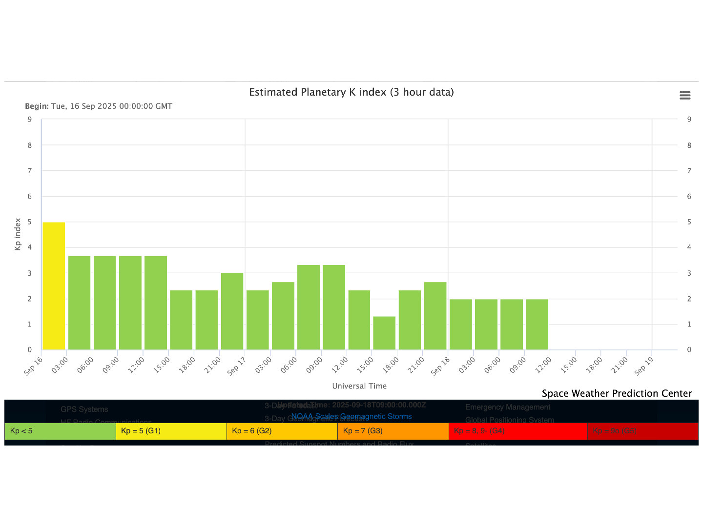Select the yellow Kp = 5 (G1) legend box
This screenshot has height=527, width=703.
(171, 431)
